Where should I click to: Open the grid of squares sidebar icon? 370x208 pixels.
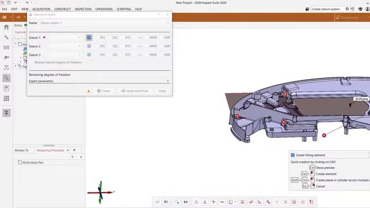pyautogui.click(x=6, y=98)
